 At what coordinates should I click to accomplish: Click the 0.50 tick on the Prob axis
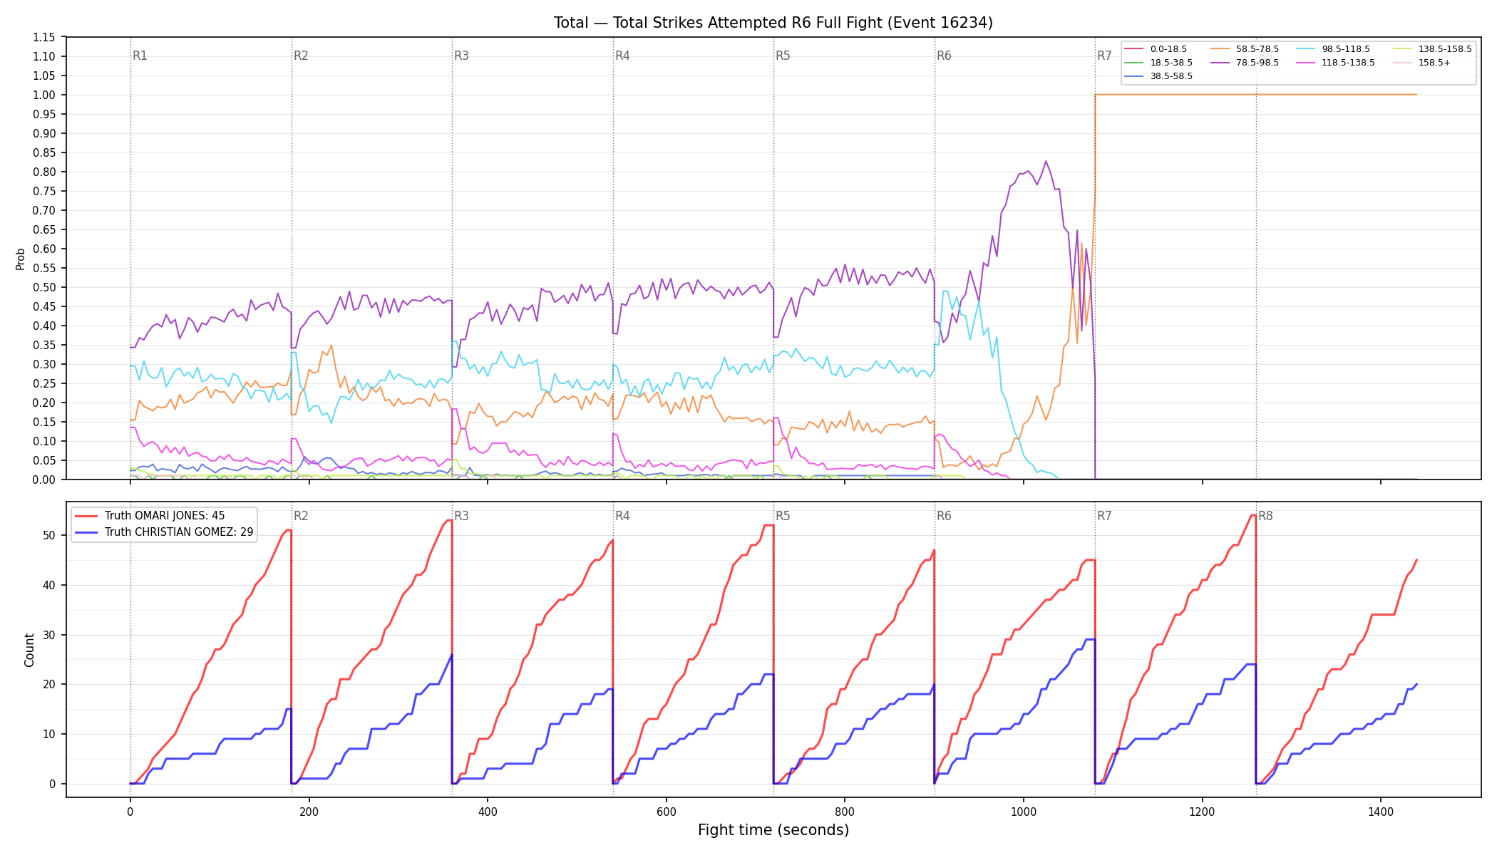click(x=44, y=287)
